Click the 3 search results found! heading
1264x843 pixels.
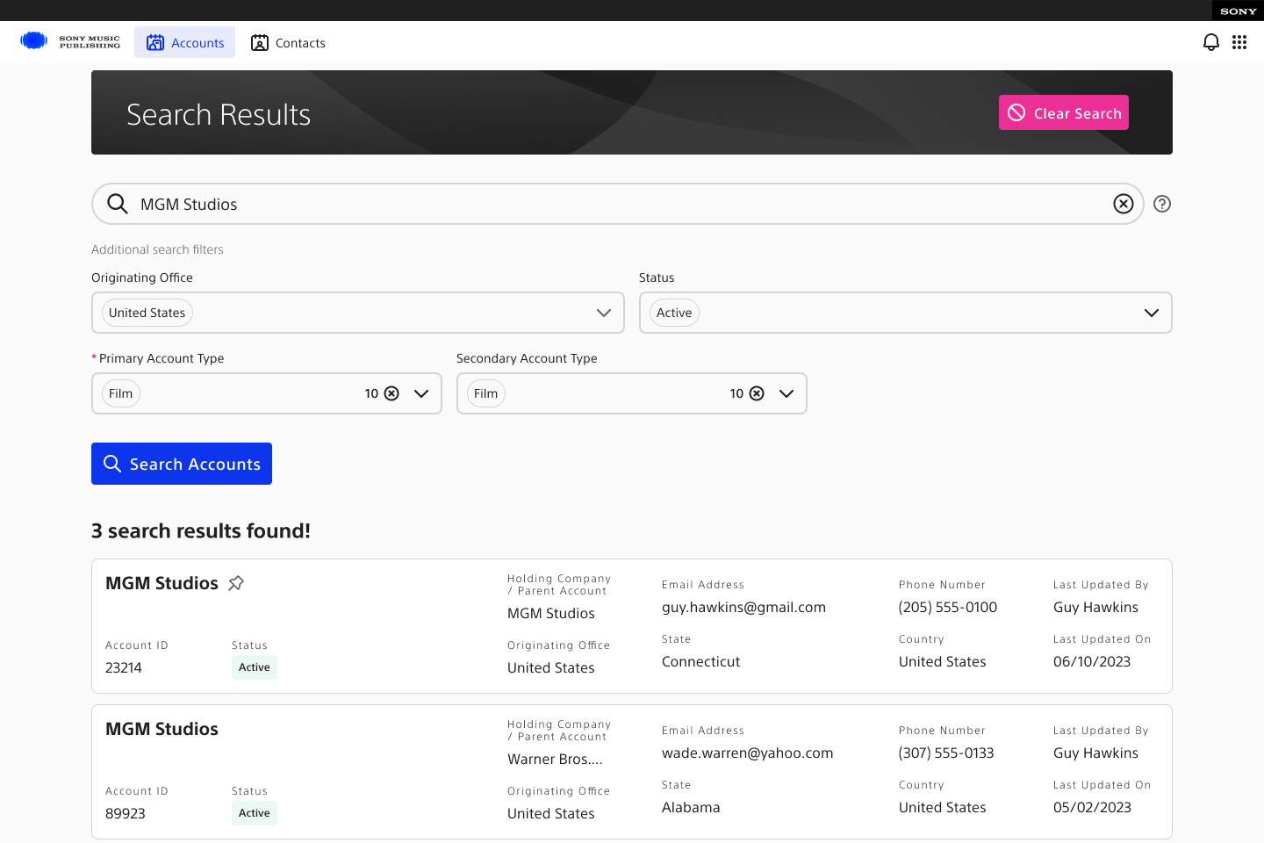tap(201, 530)
